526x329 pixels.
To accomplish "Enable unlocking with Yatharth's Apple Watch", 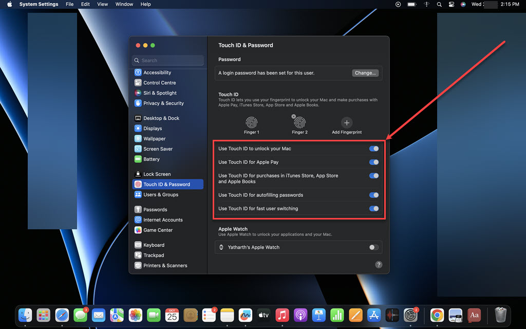I will (373, 247).
